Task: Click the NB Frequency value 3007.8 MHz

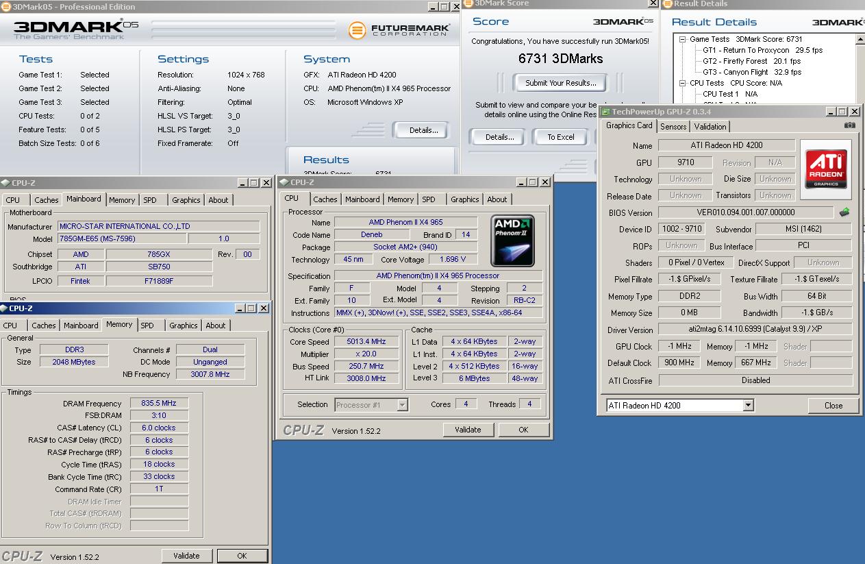Action: (x=210, y=374)
